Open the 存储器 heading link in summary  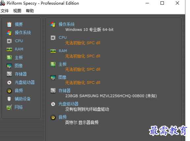pos(64,90)
